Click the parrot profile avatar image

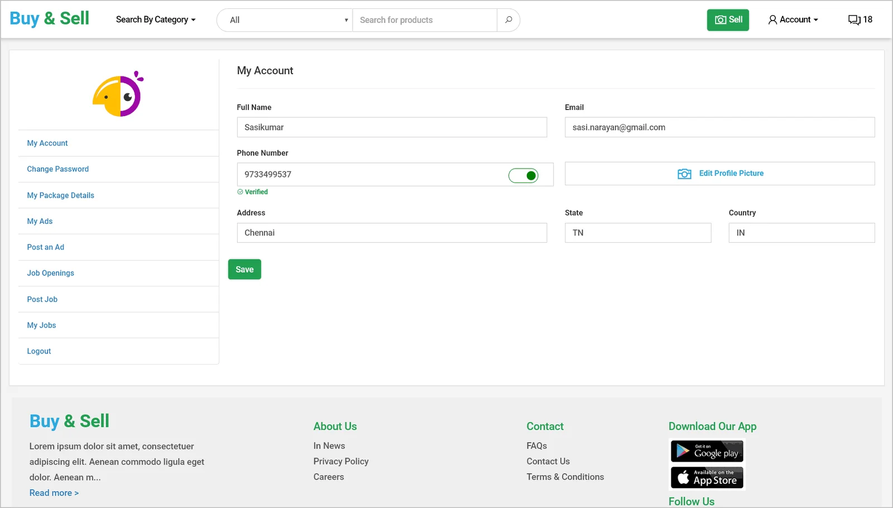(x=118, y=94)
